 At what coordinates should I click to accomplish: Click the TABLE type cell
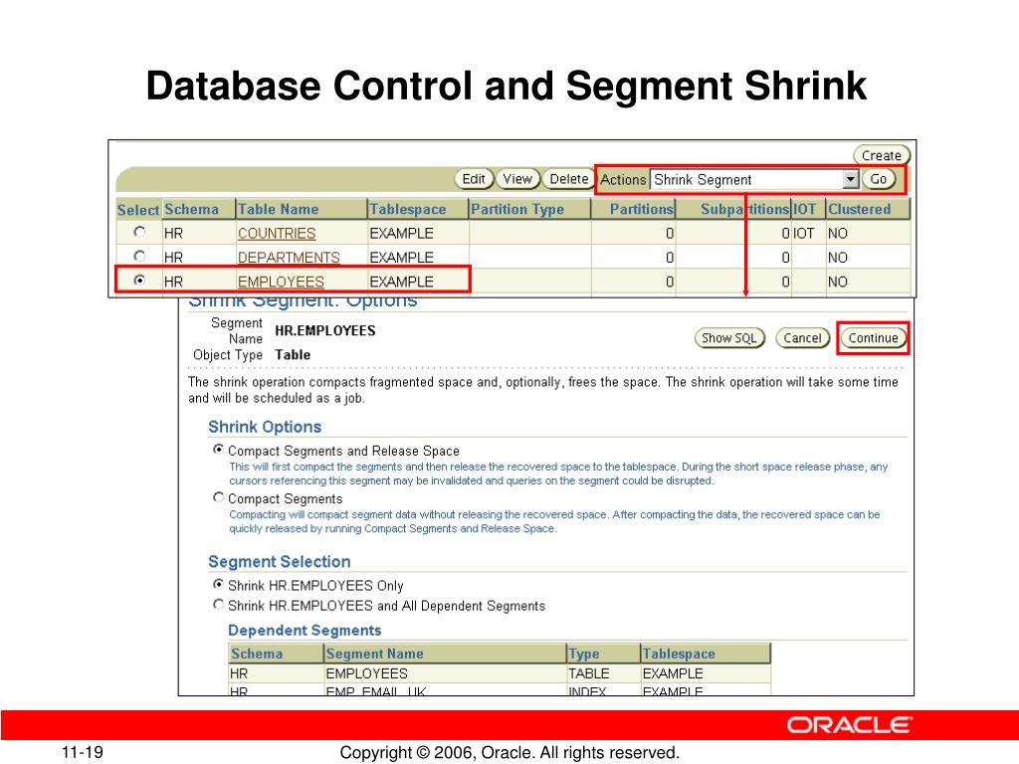(589, 673)
